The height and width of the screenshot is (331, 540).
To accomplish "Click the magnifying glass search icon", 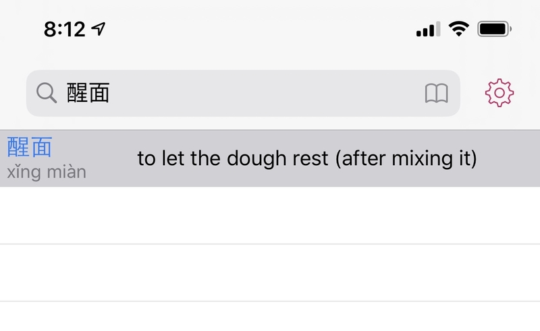I will 47,93.
